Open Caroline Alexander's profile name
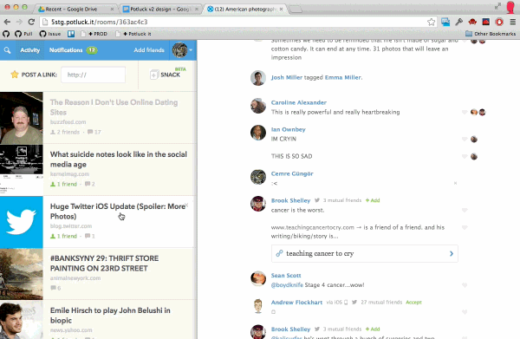Screen dimensions: 520x339 [x=298, y=102]
